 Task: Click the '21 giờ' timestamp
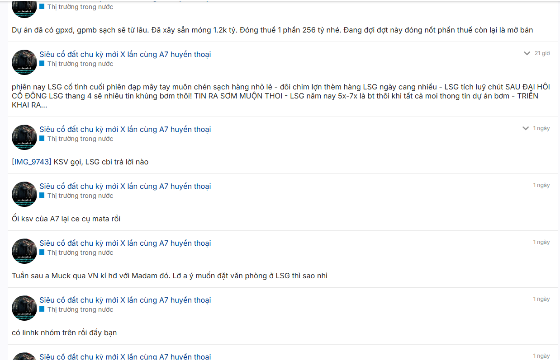pos(542,53)
